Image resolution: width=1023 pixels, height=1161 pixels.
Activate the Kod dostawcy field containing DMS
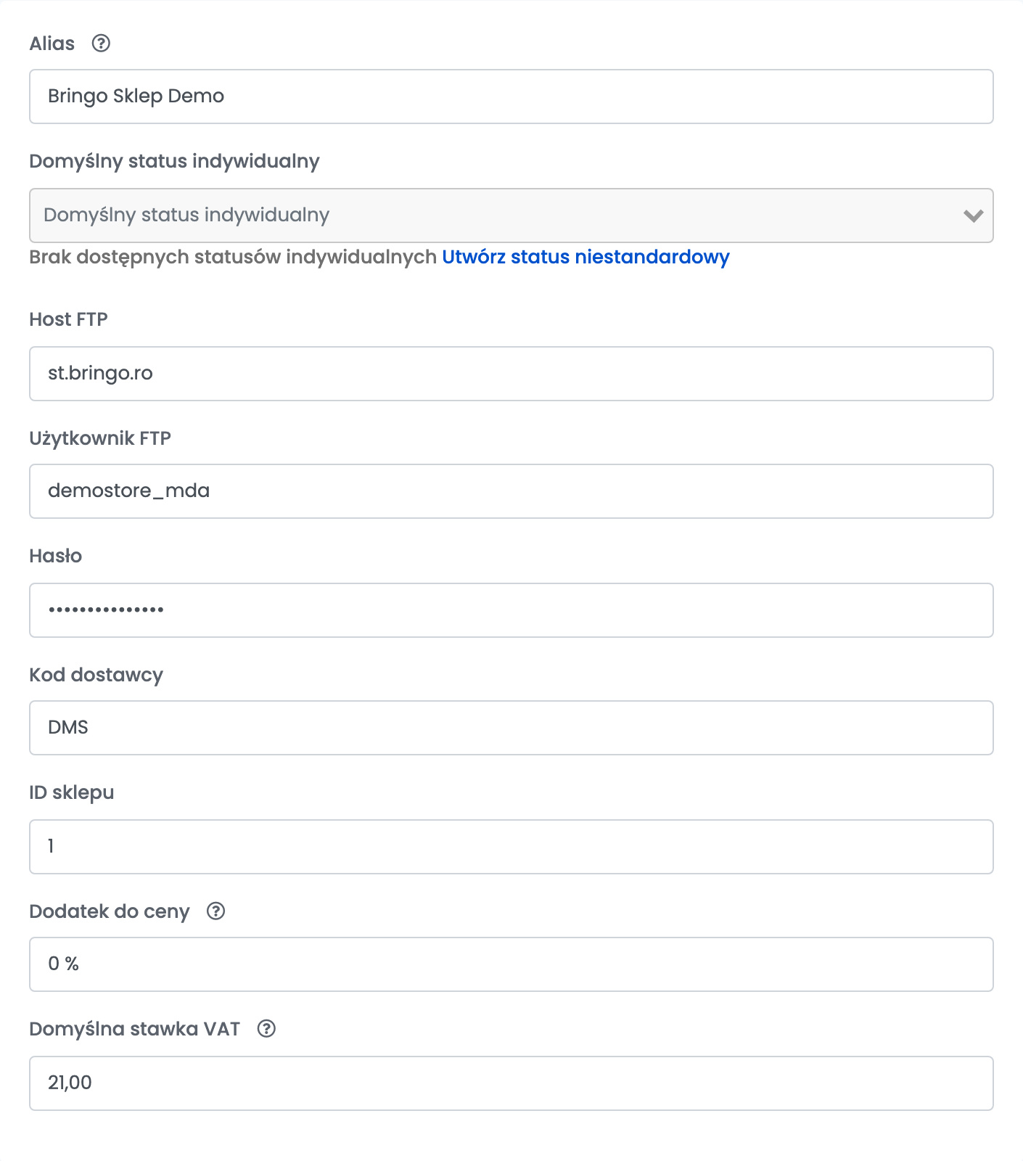click(x=511, y=728)
